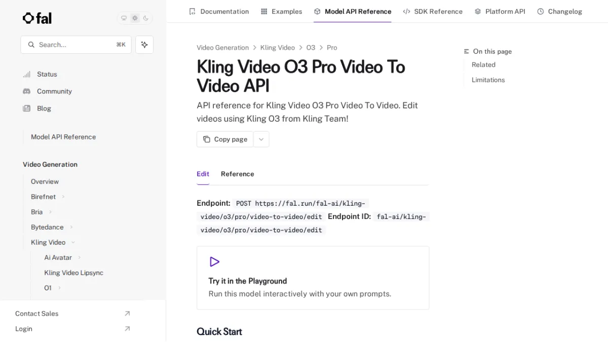Open Overview under Video Generation
Image resolution: width=608 pixels, height=342 pixels.
(x=45, y=181)
